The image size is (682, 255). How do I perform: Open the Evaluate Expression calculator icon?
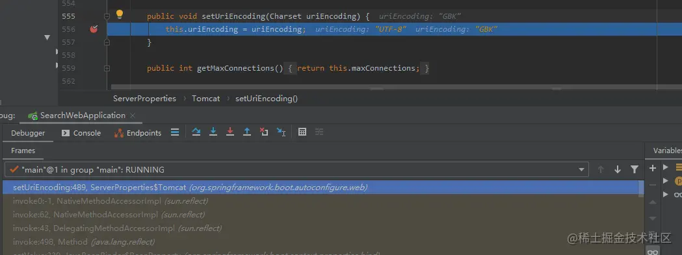tap(302, 132)
